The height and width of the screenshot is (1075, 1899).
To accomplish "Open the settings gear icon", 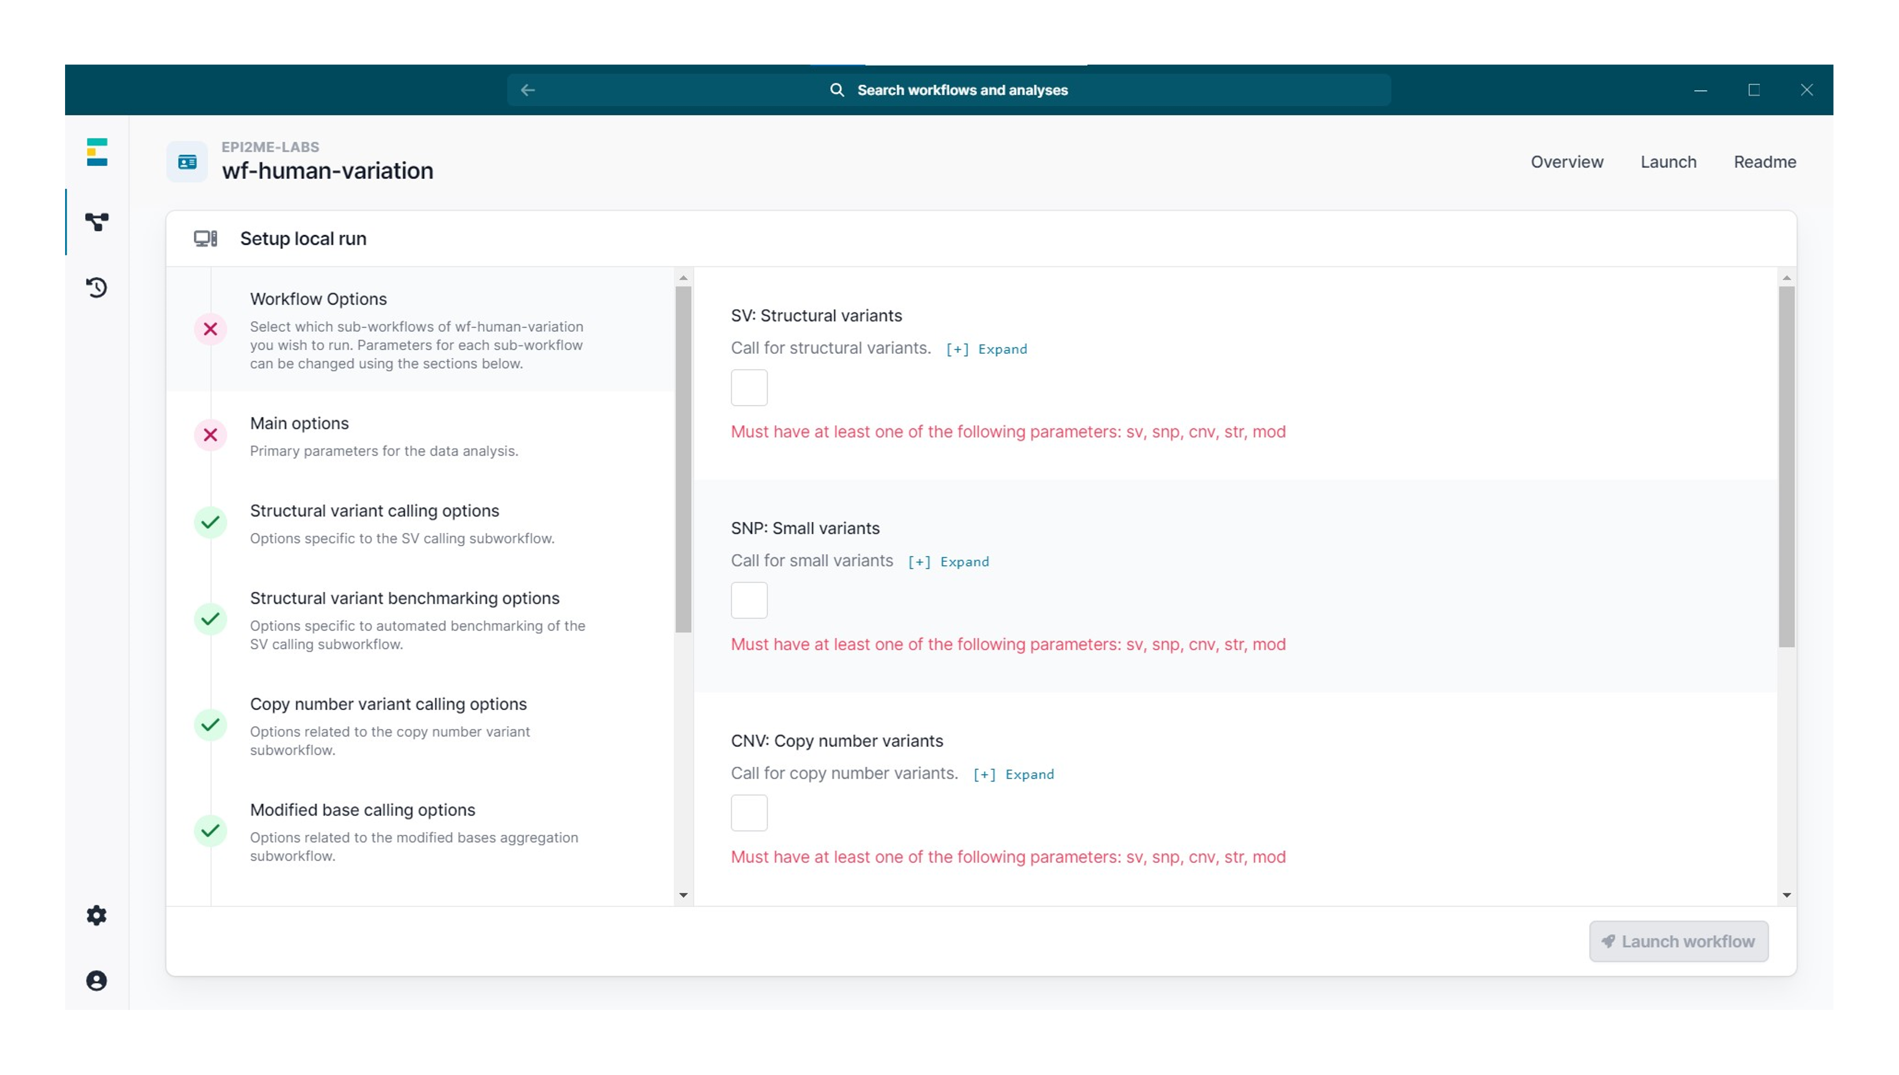I will click(x=97, y=915).
